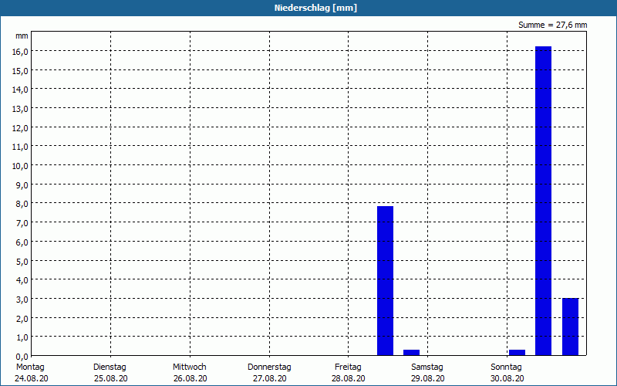617x386 pixels.
Task: Click the Summe = 27,6 mm label
Action: click(x=552, y=25)
